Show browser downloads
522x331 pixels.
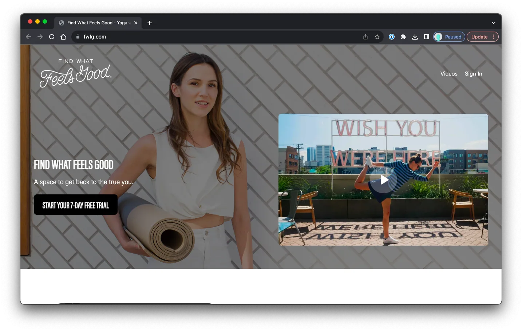click(x=415, y=37)
